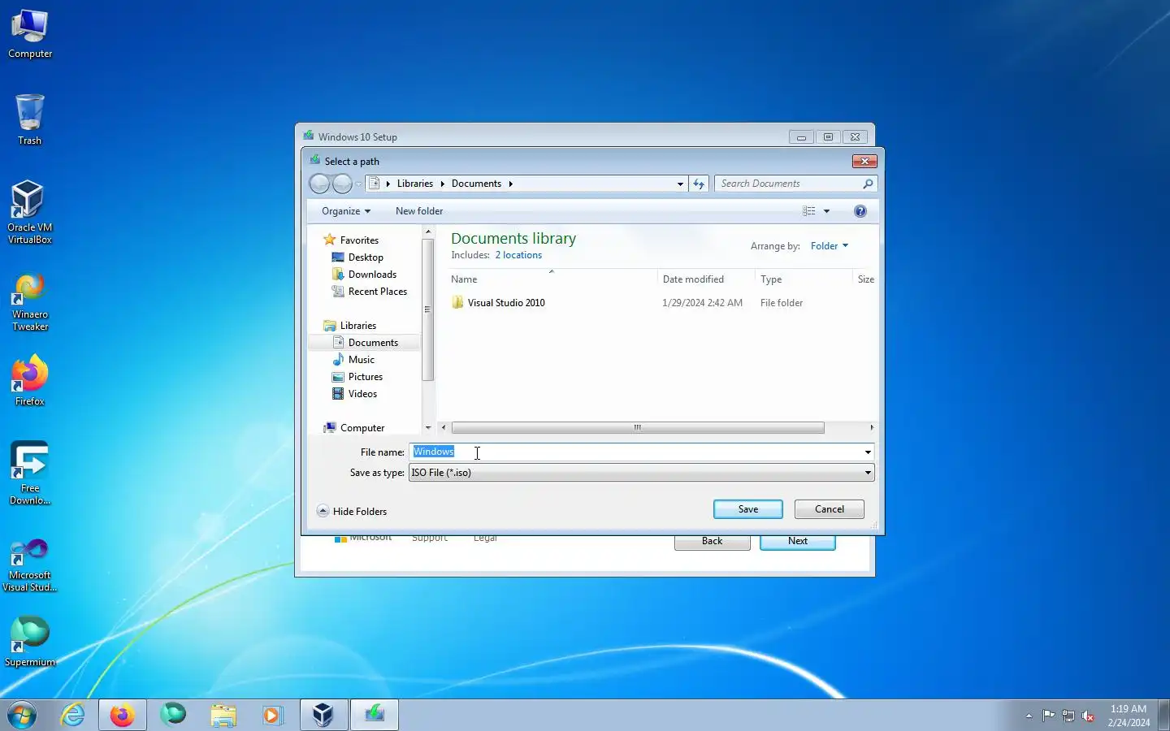Click the Save button
The image size is (1170, 731).
pos(748,509)
